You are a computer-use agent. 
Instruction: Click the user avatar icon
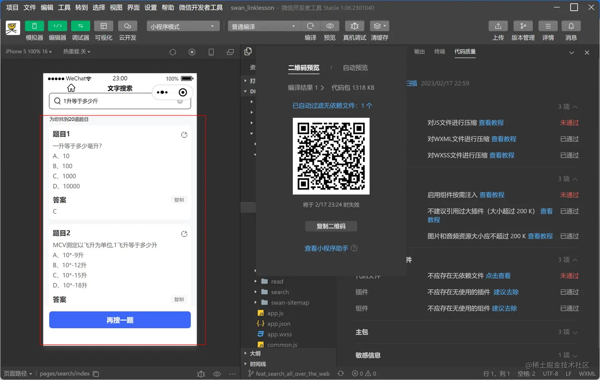[13, 28]
